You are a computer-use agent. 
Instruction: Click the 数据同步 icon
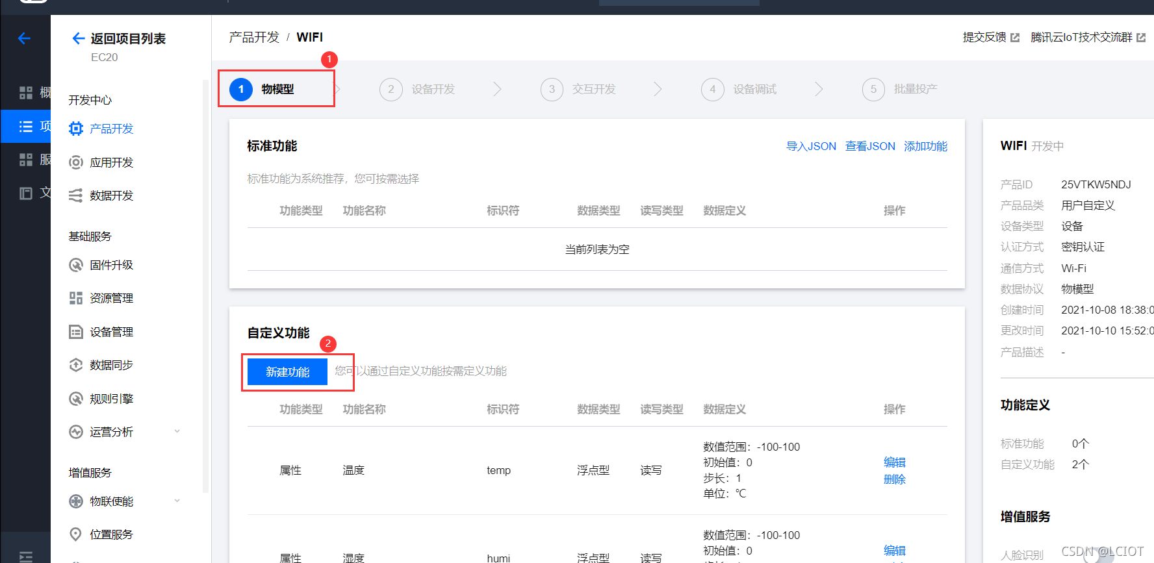pyautogui.click(x=76, y=365)
